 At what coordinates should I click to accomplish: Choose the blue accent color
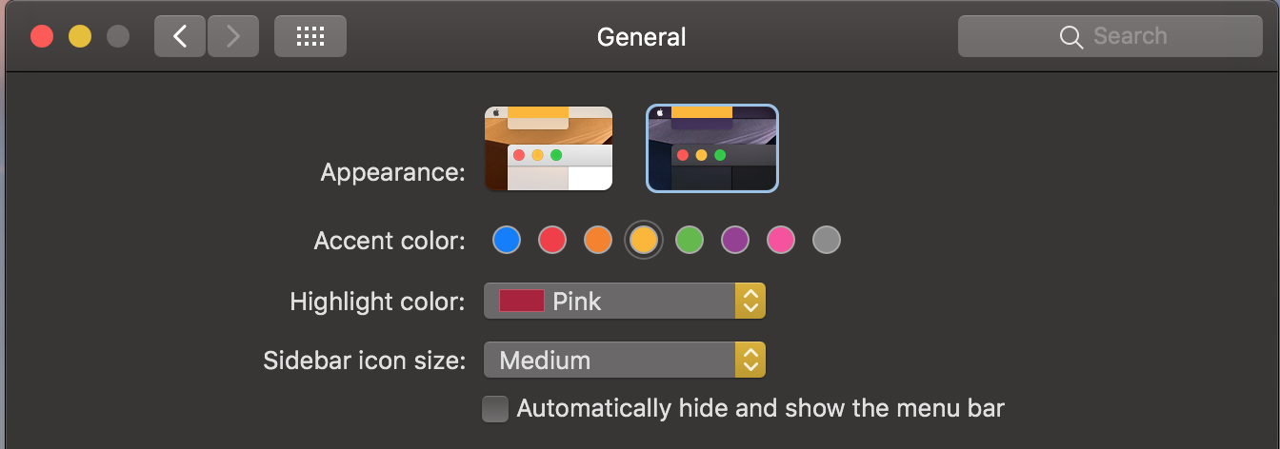pyautogui.click(x=507, y=240)
